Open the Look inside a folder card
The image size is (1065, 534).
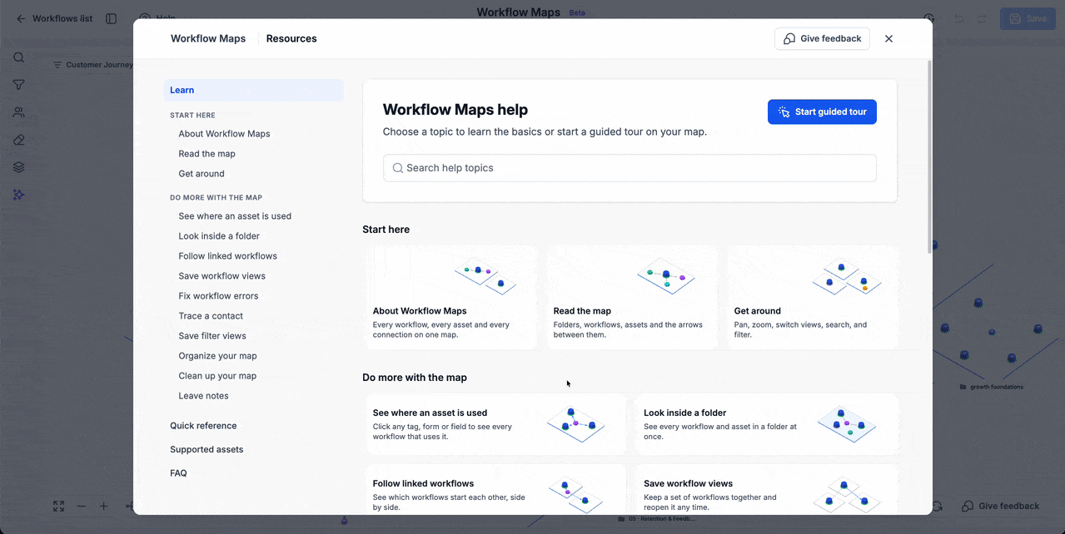point(767,424)
